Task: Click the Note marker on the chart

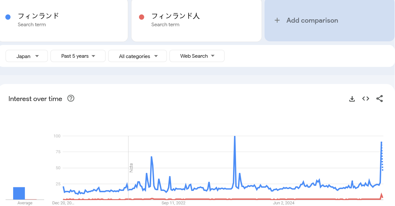Action: 131,167
